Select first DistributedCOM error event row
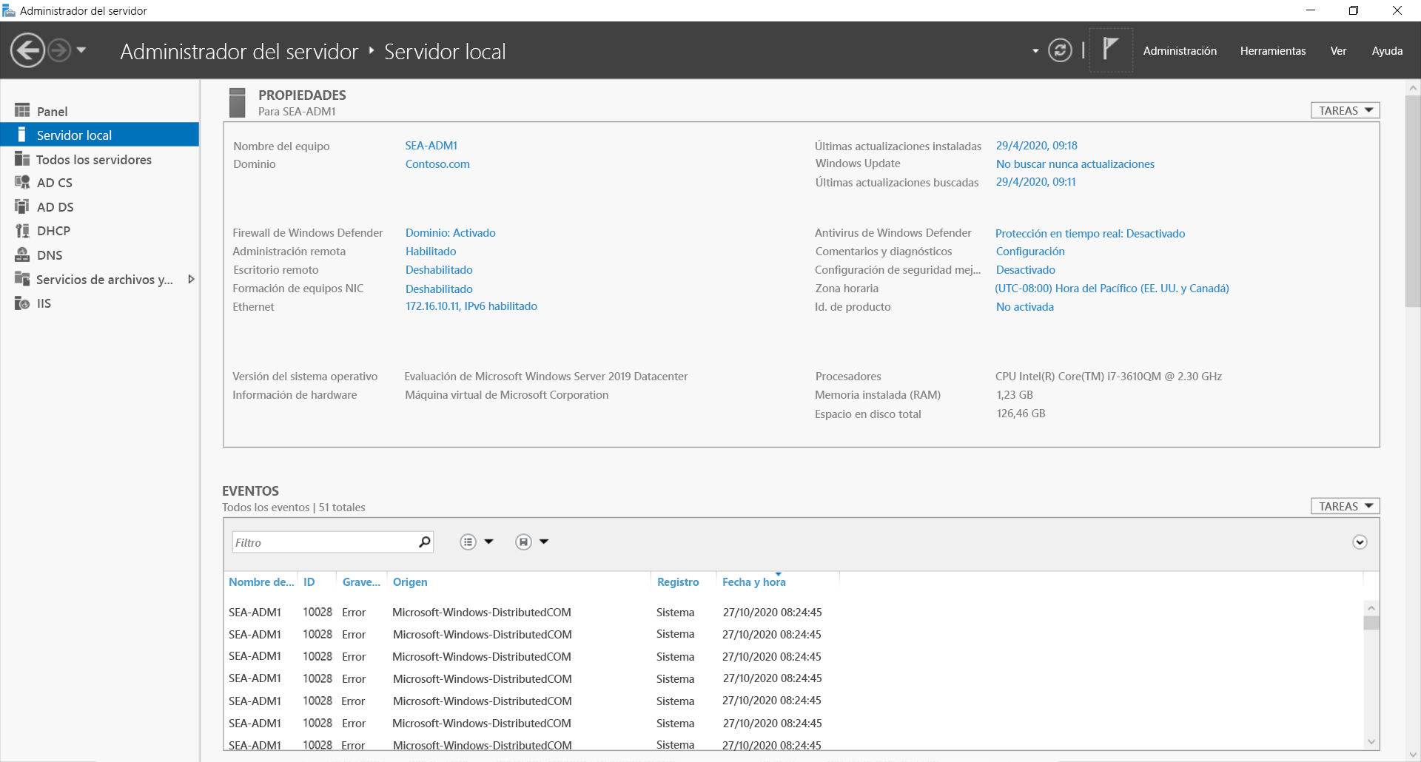This screenshot has width=1421, height=762. point(793,612)
